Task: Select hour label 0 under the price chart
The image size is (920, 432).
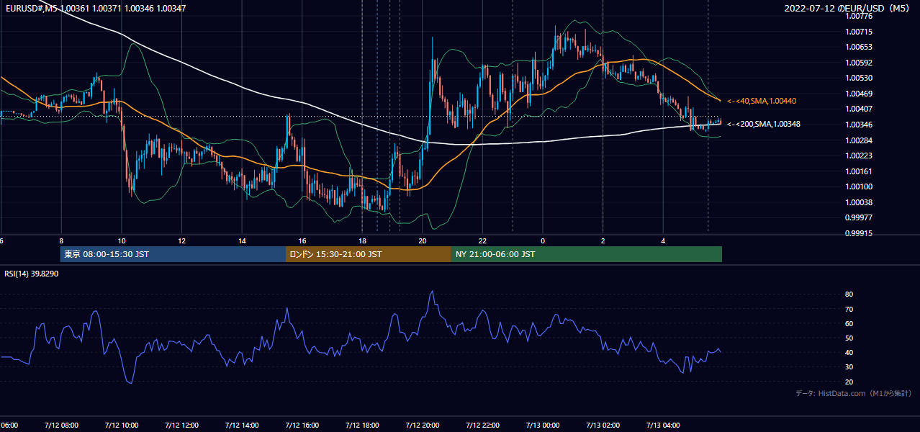Action: (543, 240)
